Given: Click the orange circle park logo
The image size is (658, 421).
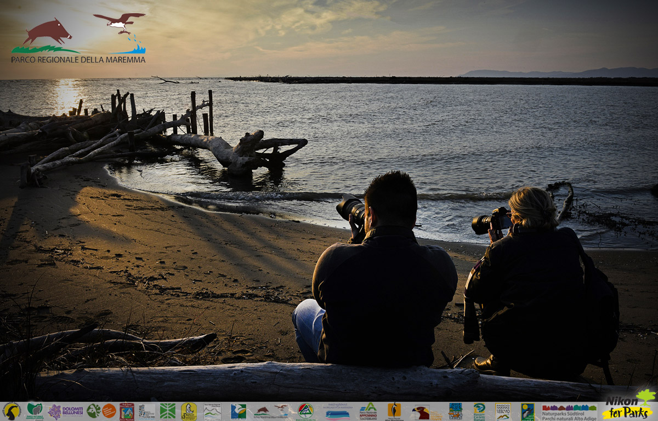Looking at the screenshot, I should coord(109,411).
